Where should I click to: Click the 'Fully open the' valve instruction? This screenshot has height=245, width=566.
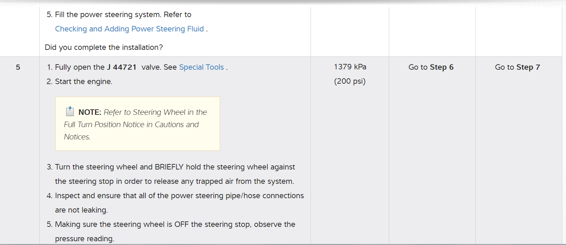click(80, 67)
